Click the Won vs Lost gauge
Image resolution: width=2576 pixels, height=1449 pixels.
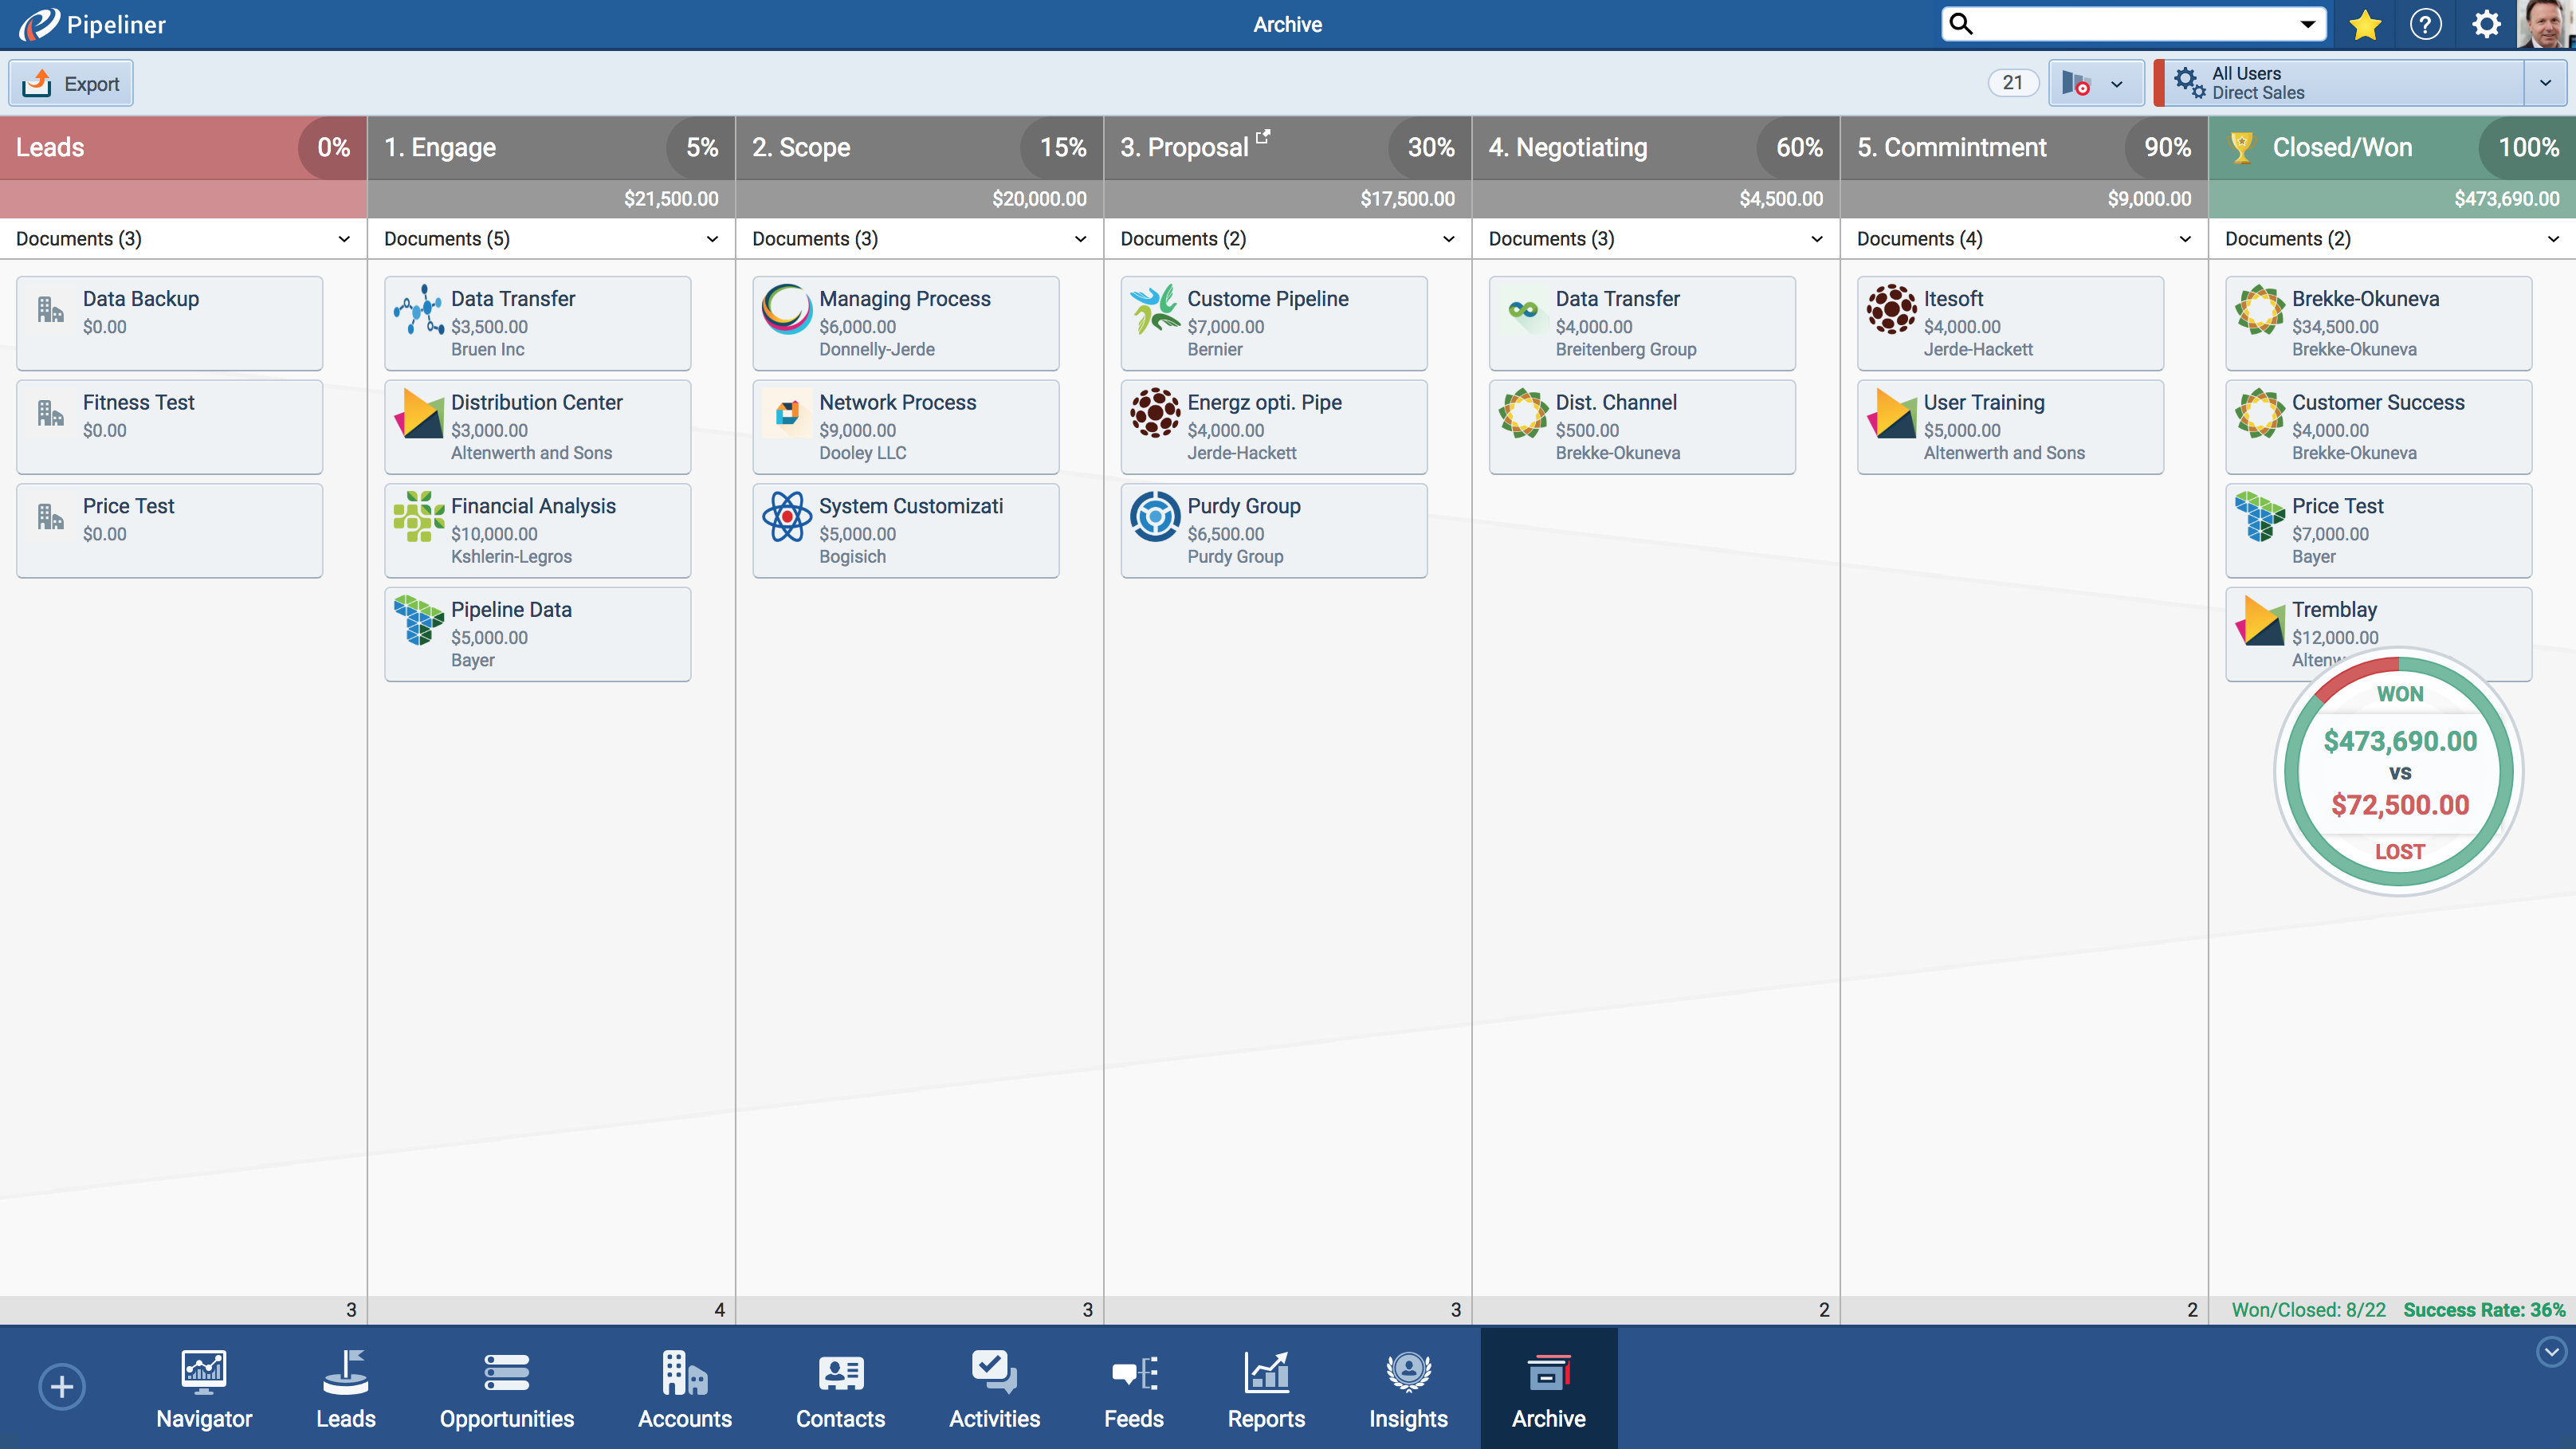point(2399,772)
